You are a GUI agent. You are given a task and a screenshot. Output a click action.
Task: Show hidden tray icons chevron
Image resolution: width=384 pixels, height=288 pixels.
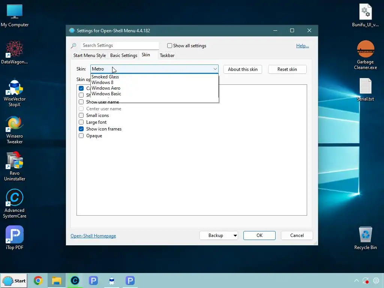(x=356, y=280)
